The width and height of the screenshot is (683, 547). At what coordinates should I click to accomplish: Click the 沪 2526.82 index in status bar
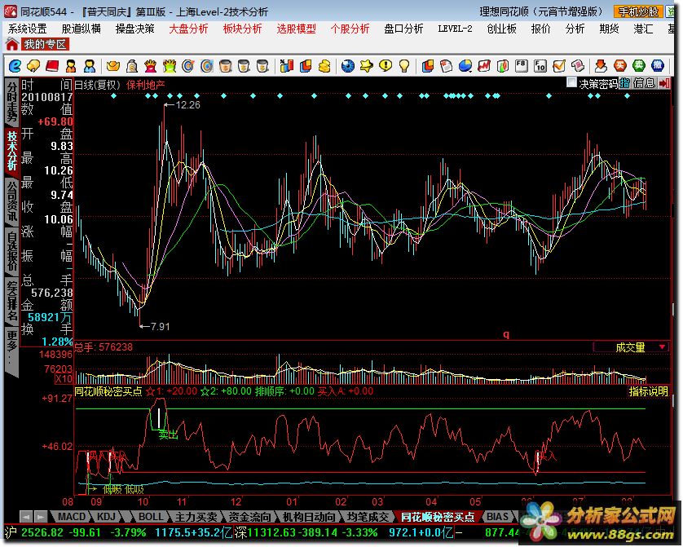[x=34, y=532]
